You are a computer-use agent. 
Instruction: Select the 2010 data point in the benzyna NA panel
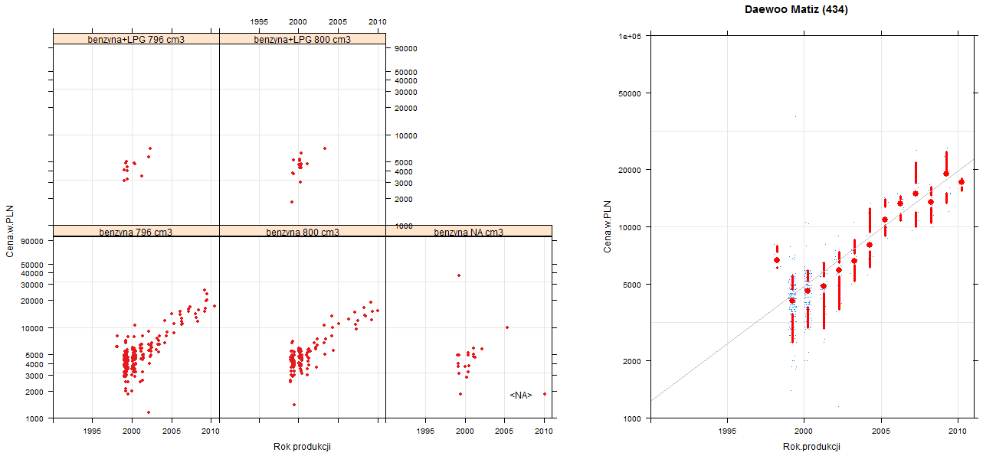[x=545, y=394]
